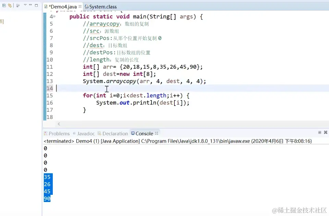
Task: Open the Problems view tab
Action: click(57, 134)
